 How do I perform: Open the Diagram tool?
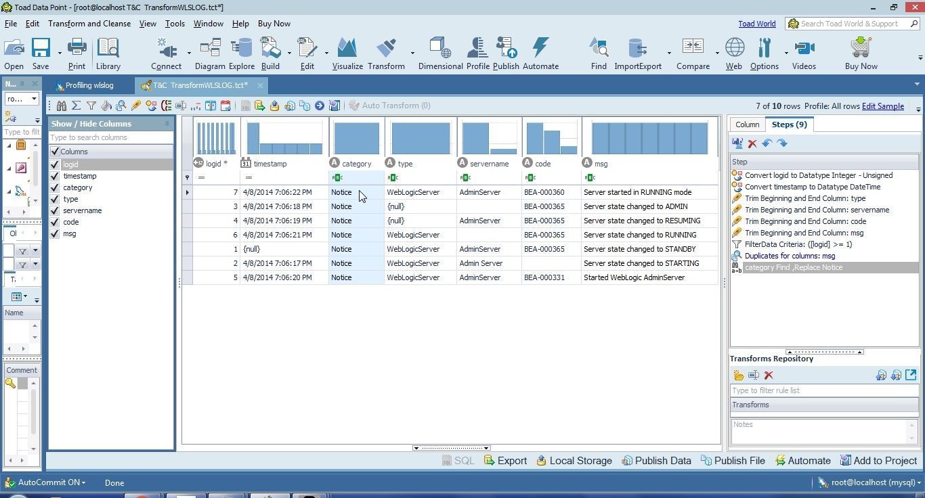pyautogui.click(x=210, y=53)
